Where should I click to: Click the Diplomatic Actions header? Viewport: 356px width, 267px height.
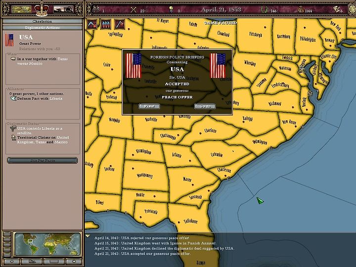point(42,28)
